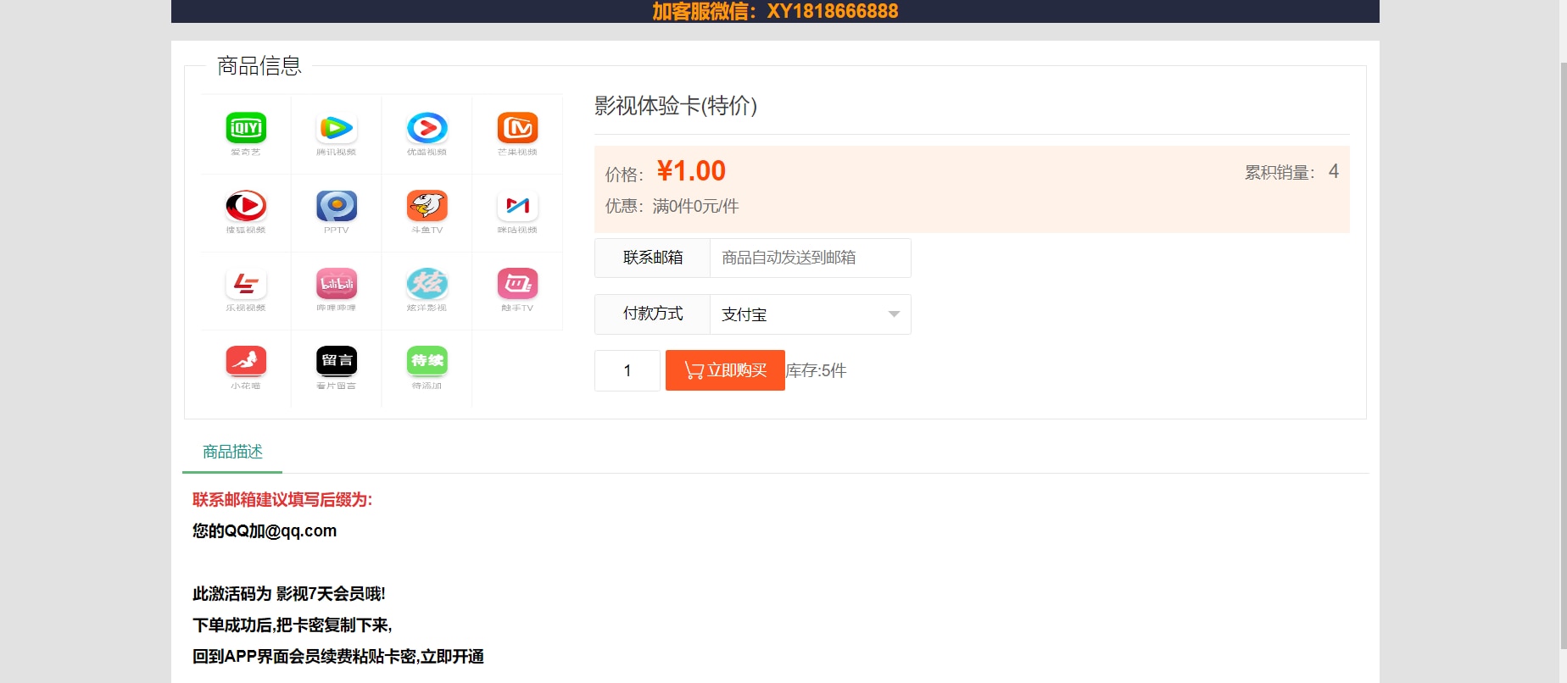Viewport: 1567px width, 683px height.
Task: Click the 小花喵 icon
Action: (x=246, y=362)
